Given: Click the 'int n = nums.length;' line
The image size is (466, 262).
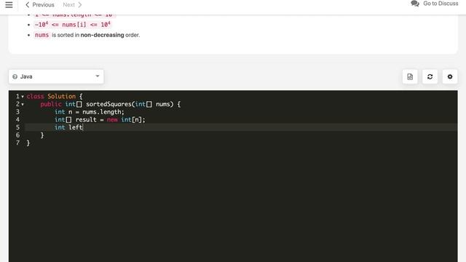Looking at the screenshot, I should pyautogui.click(x=90, y=112).
